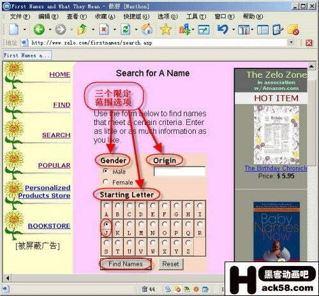Screen dimensions: 319x296
Task: Select the Female gender radio button
Action: [105, 182]
